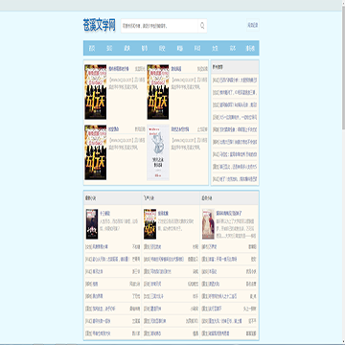The height and width of the screenshot is (345, 345).
Task: Open the small gold cover in middle column
Action: pos(149,224)
